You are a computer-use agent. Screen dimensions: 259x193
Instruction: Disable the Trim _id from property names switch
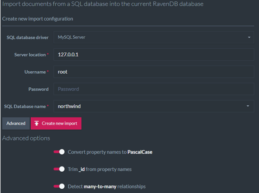point(59,169)
